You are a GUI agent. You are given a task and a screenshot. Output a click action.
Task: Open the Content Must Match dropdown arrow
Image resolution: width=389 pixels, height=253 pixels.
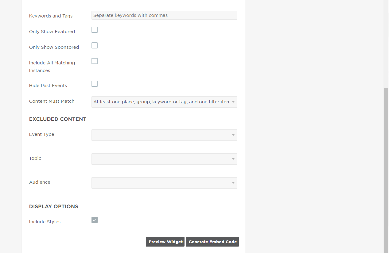tap(233, 102)
